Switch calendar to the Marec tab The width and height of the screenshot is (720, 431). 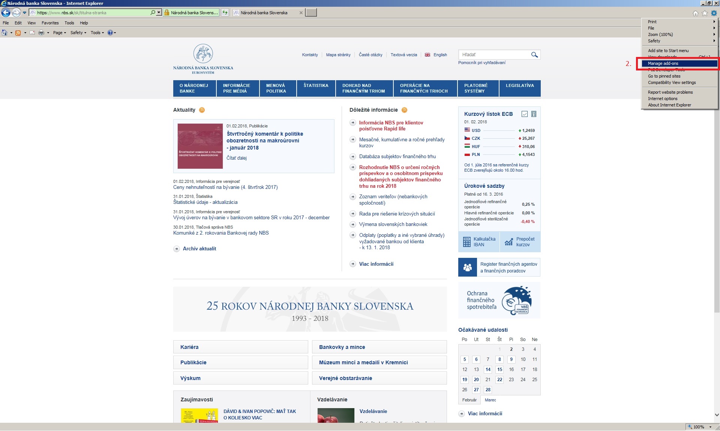click(490, 400)
